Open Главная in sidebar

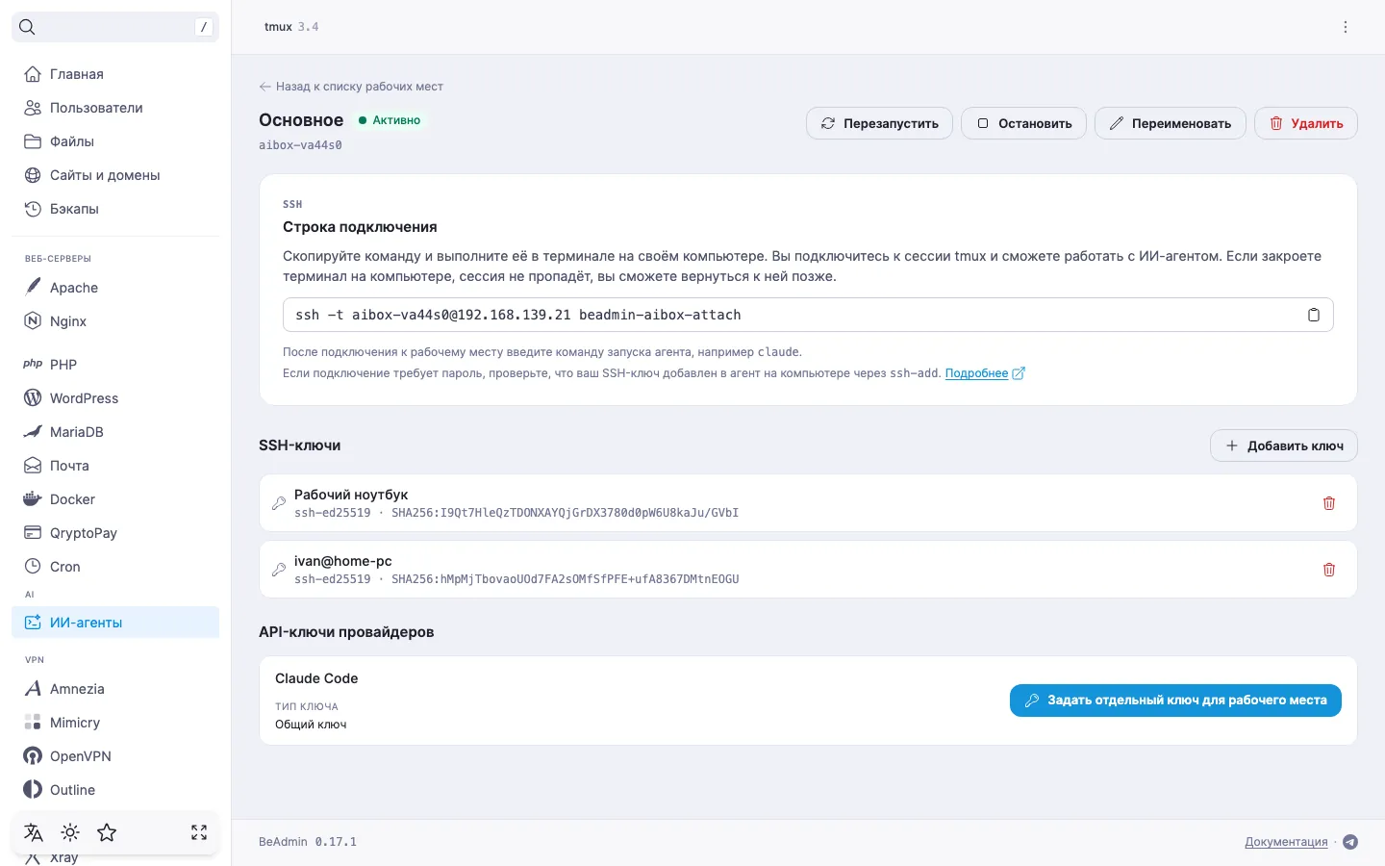(115, 74)
